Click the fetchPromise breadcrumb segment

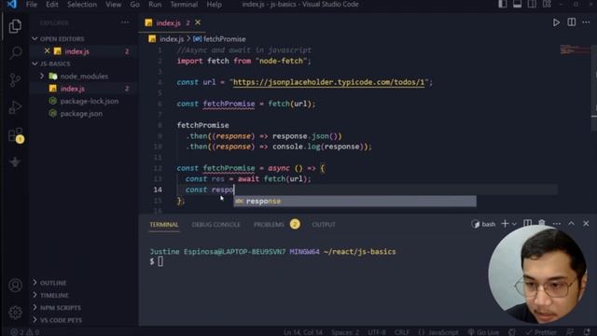pos(224,39)
